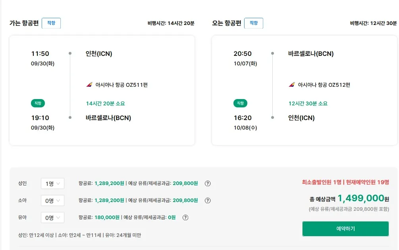
Task: Open the adult (성인) passenger count dropdown
Action: pyautogui.click(x=52, y=183)
